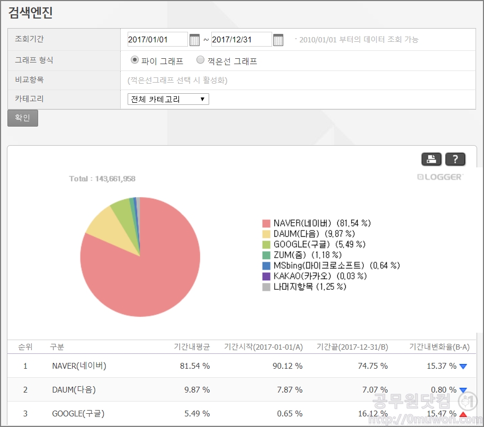Open start date calendar picker icon
484x427 pixels.
click(x=194, y=40)
